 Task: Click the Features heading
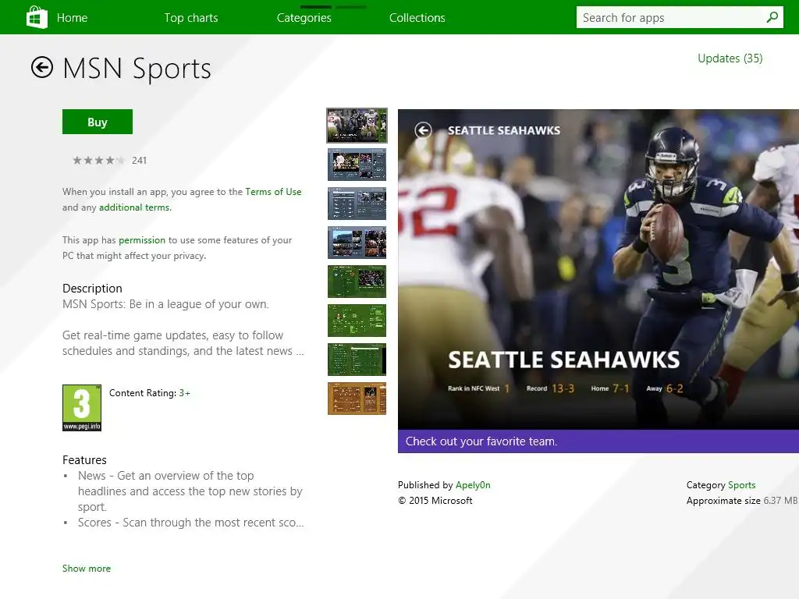[84, 460]
